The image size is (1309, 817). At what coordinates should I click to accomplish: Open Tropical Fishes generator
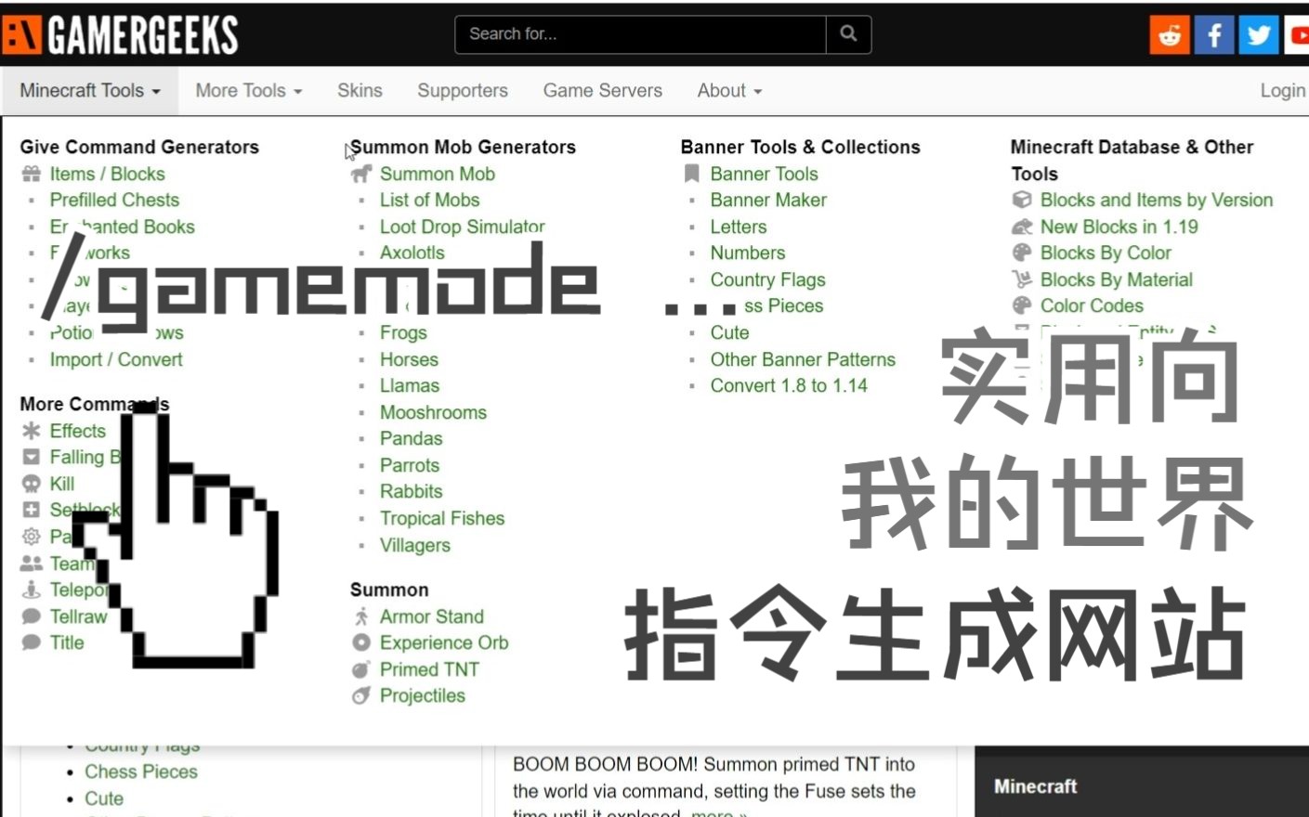pyautogui.click(x=442, y=518)
